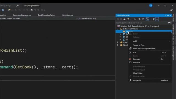Screen dimensions: 176x99
Task: Expand the 'Str' project node arrow
Action: 120,40
